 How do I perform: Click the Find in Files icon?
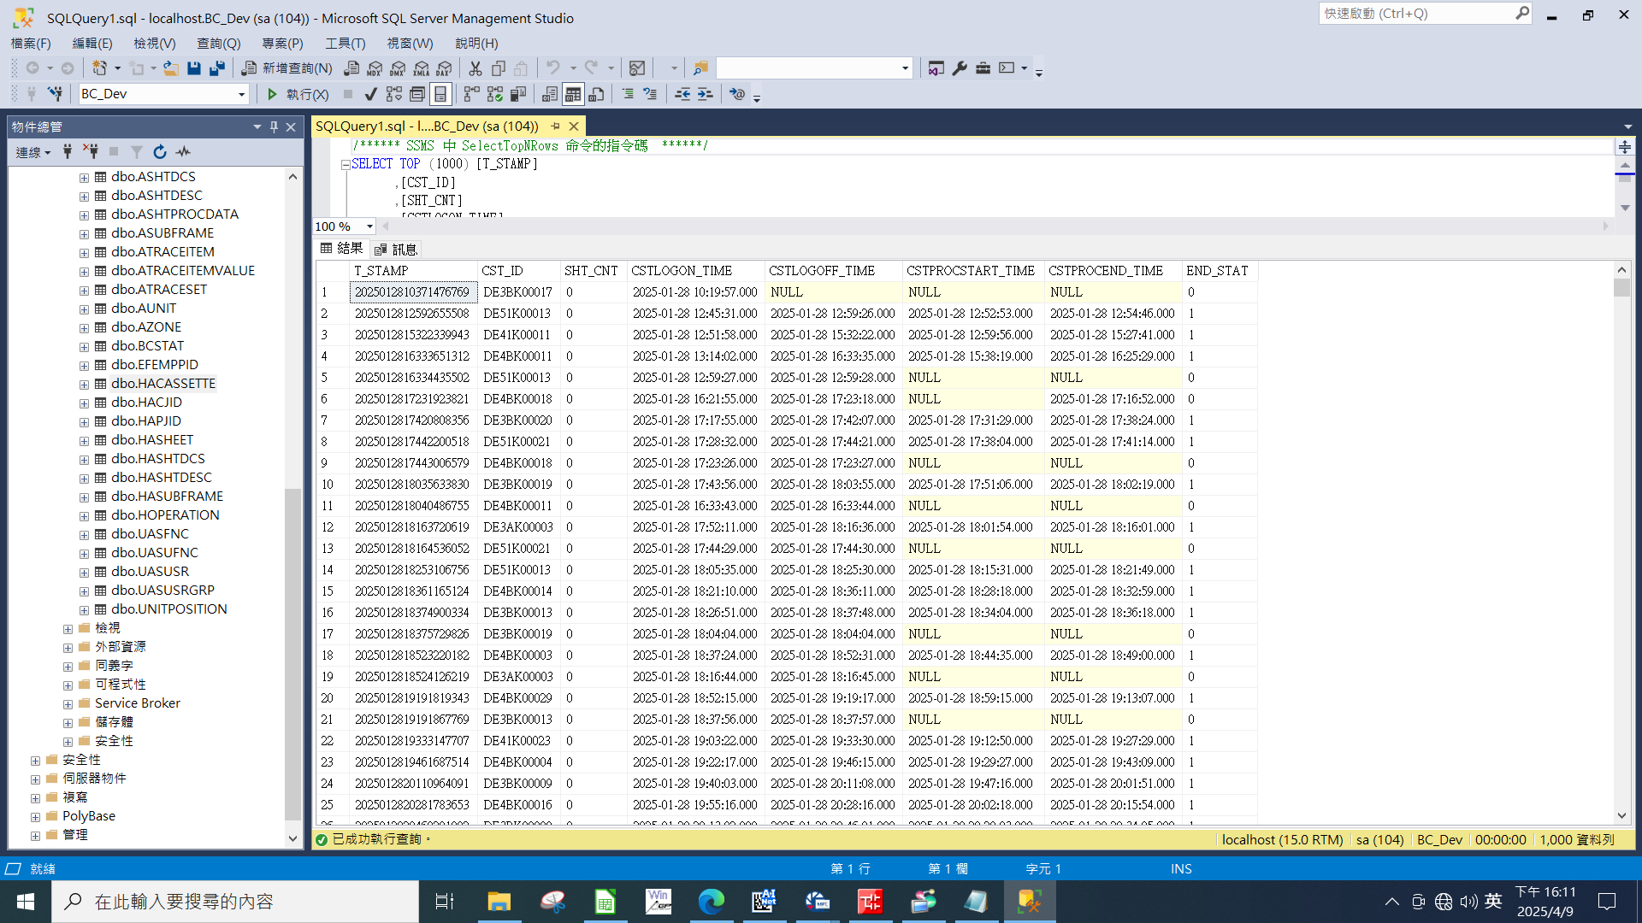point(700,68)
